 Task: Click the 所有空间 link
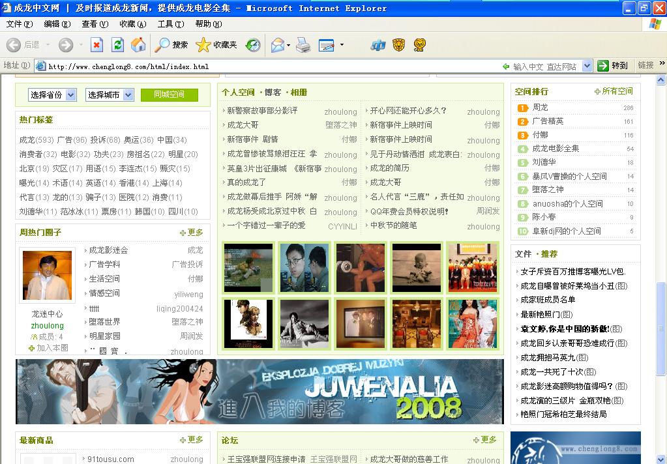[617, 91]
